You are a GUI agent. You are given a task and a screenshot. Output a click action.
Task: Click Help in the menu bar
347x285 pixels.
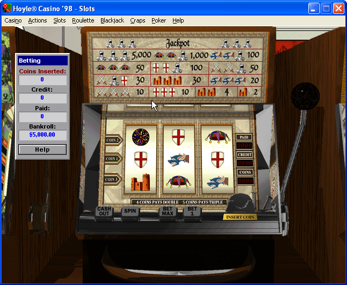178,20
